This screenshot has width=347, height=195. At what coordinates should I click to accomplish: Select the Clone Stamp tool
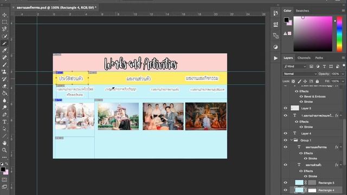click(4, 71)
